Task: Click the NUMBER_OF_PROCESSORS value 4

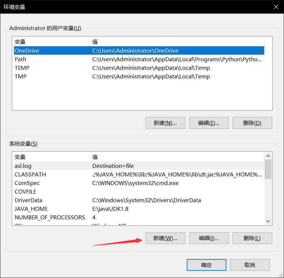Action: pos(94,217)
